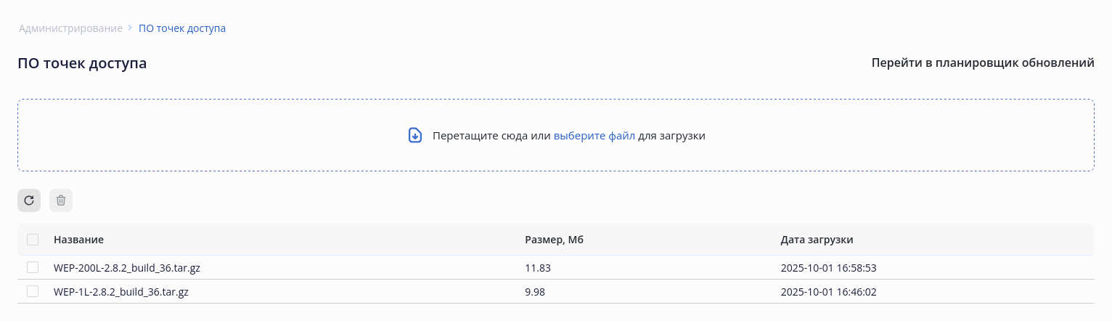1112x321 pixels.
Task: Open the blue ПО точек доступа breadcrumb
Action: pyautogui.click(x=182, y=28)
